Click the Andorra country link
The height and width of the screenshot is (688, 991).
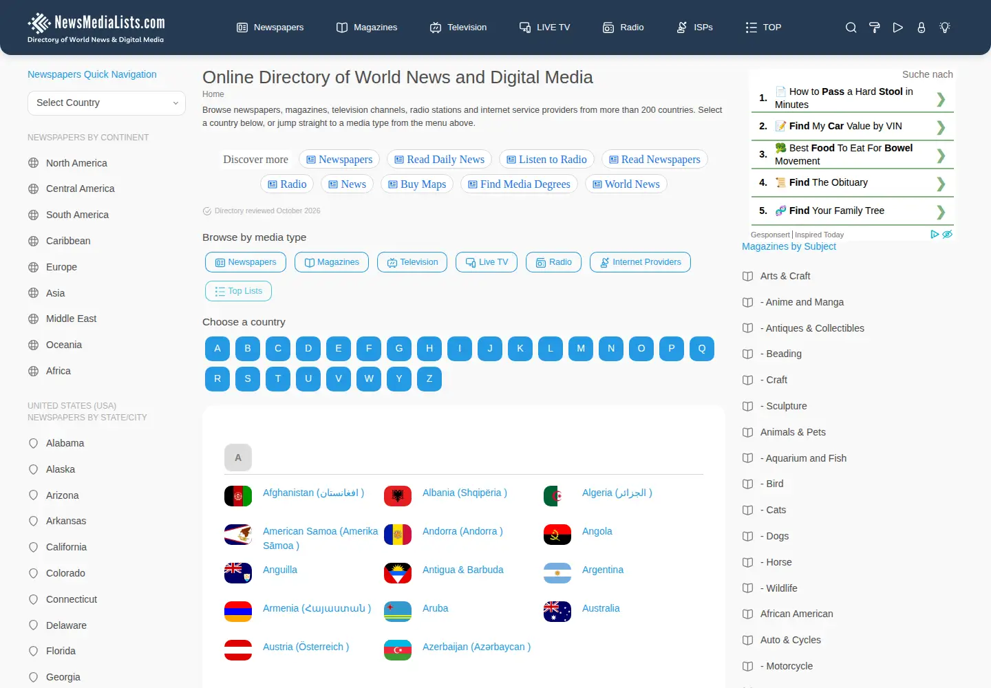pyautogui.click(x=462, y=532)
